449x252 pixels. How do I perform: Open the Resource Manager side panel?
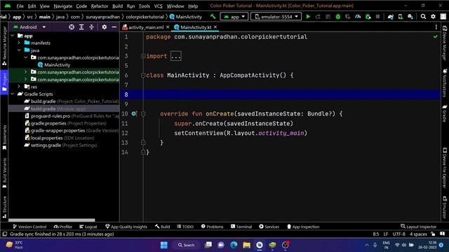[4, 45]
